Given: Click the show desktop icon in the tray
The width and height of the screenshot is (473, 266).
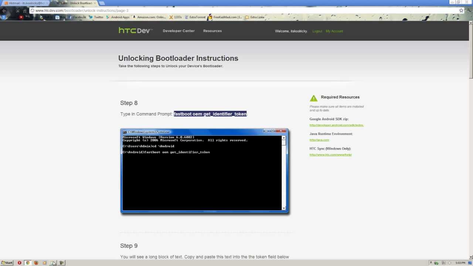Looking at the screenshot, I should tap(470, 263).
